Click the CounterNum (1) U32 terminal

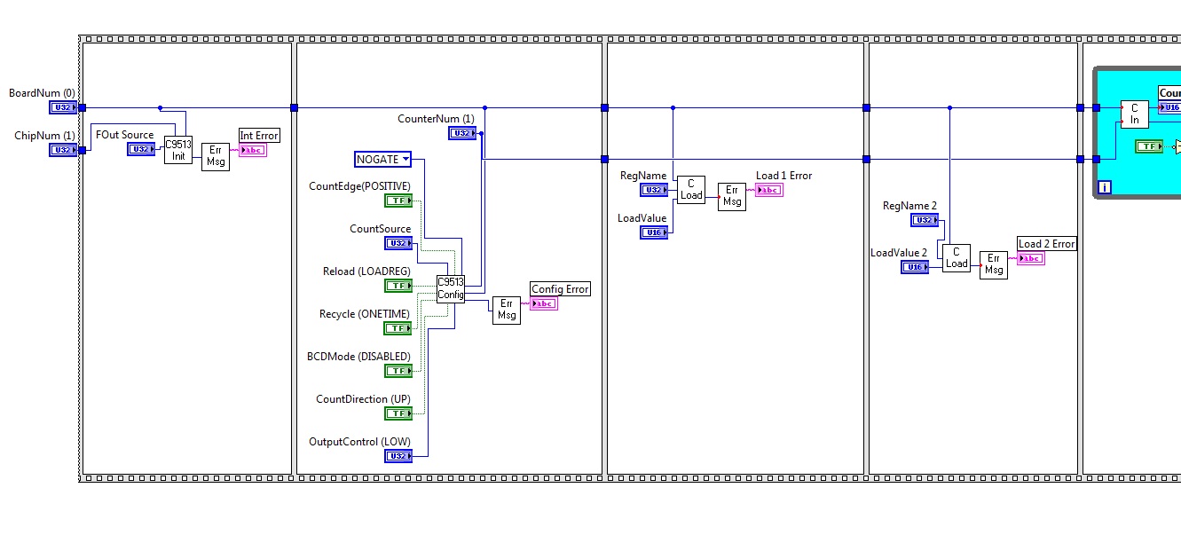[x=462, y=133]
